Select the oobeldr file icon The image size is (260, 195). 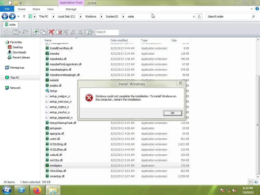47,80
